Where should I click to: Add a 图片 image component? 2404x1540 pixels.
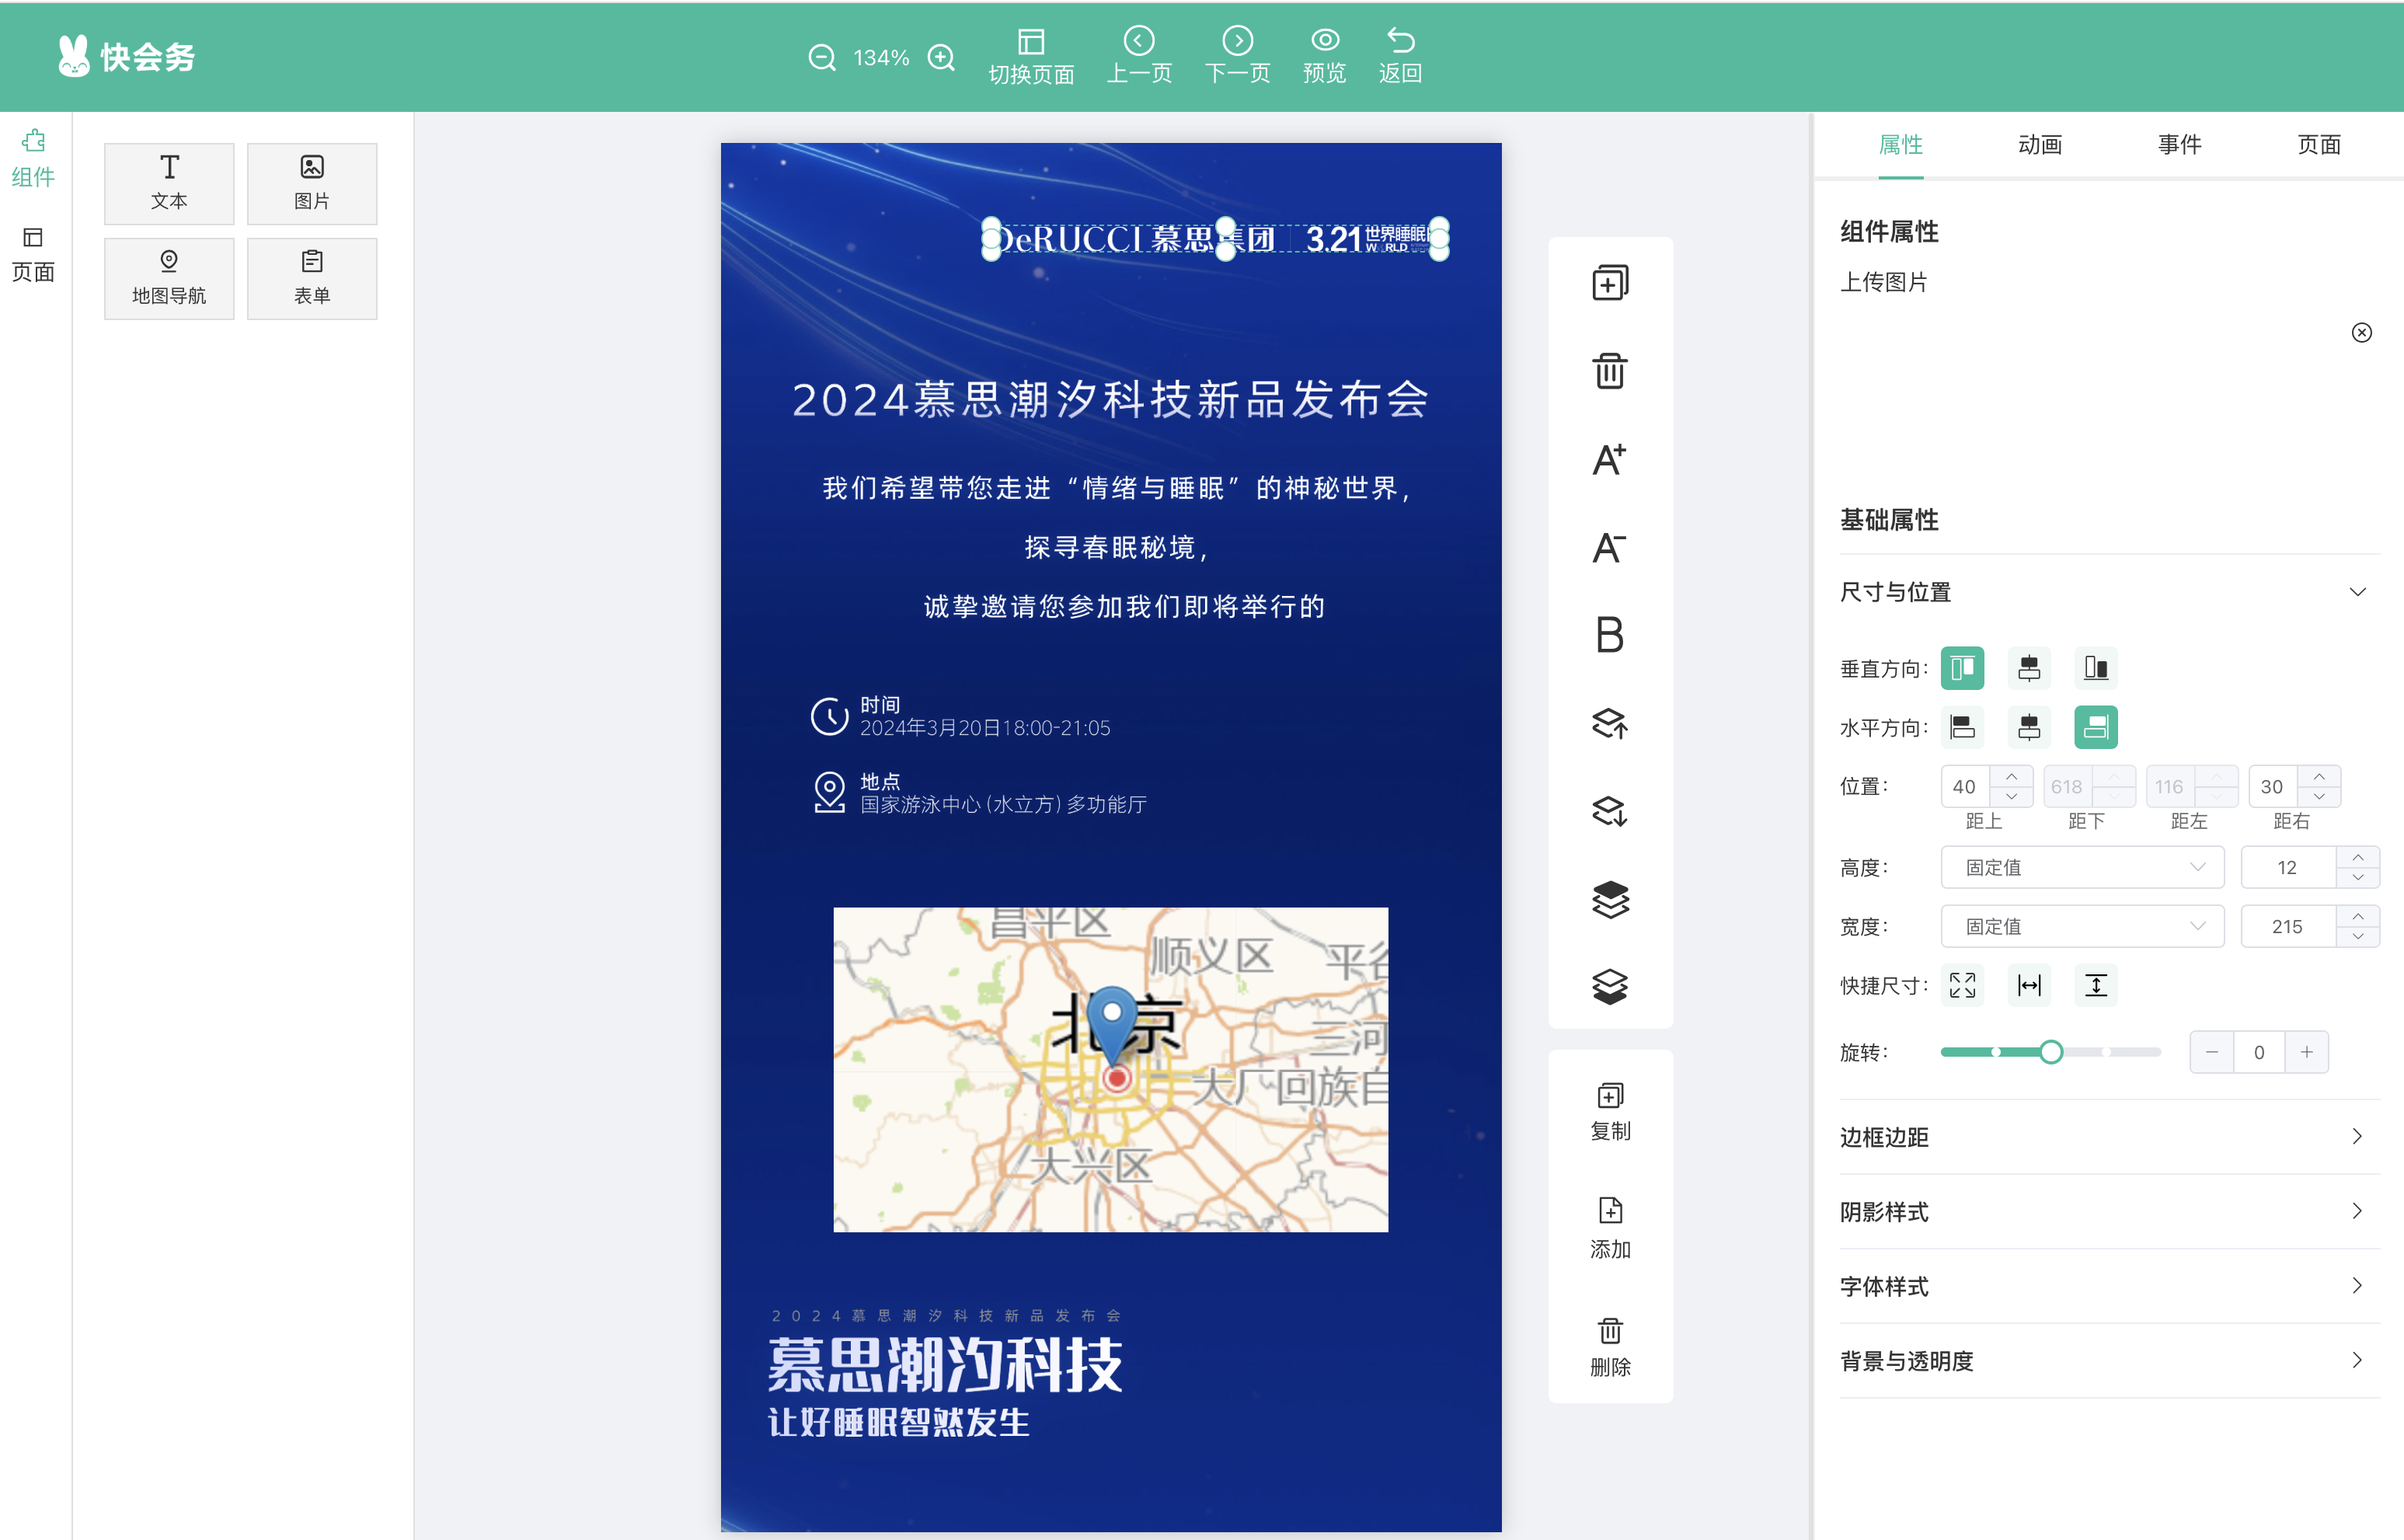(x=312, y=183)
